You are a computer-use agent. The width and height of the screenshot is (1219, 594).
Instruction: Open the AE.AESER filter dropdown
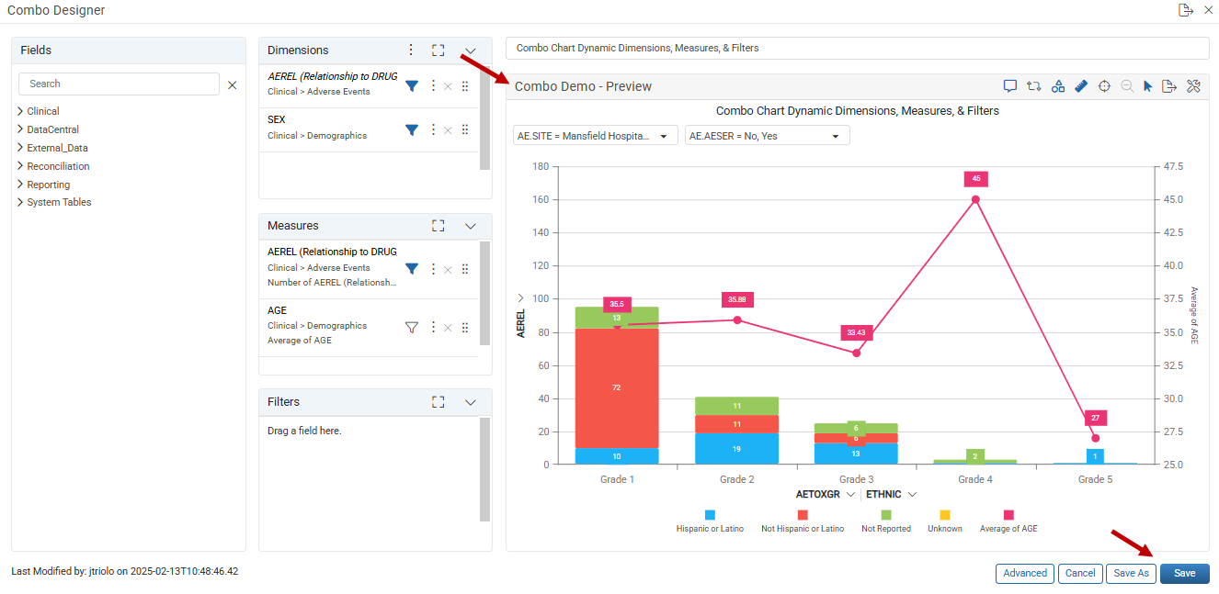[x=768, y=136]
